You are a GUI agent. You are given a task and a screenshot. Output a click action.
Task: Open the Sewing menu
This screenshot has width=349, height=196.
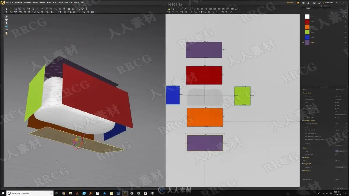coord(35,2)
